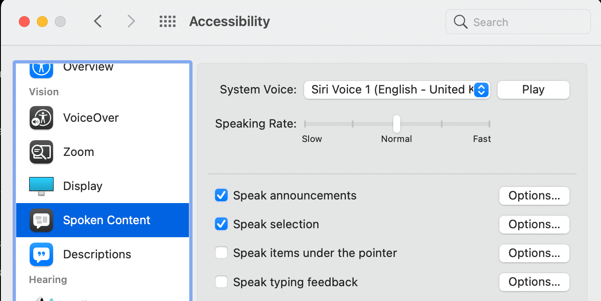Play the system voice sample

click(533, 89)
